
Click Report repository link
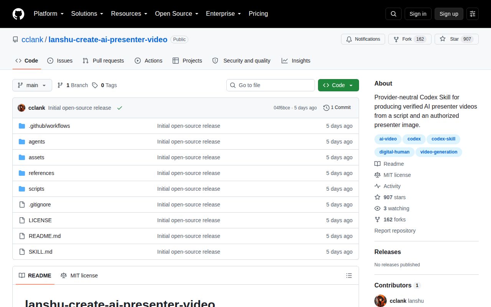coord(395,231)
